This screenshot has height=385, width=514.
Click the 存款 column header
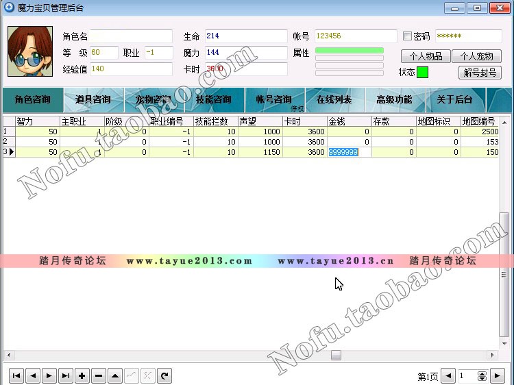pyautogui.click(x=394, y=121)
